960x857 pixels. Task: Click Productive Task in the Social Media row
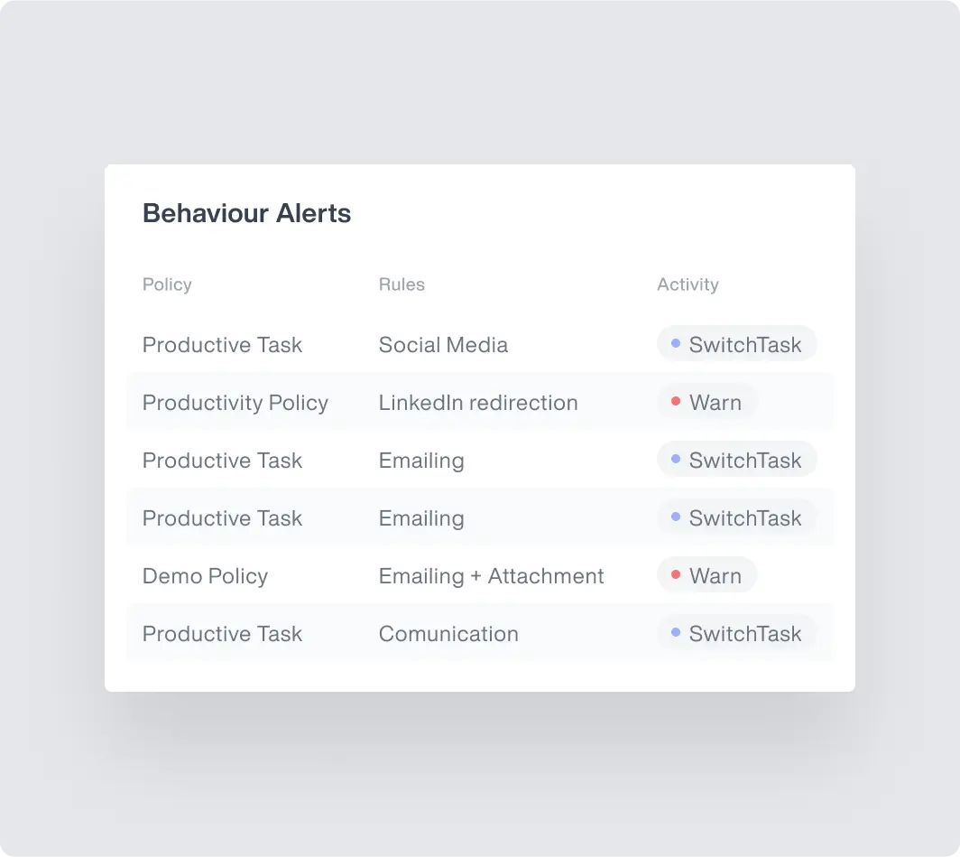click(222, 344)
